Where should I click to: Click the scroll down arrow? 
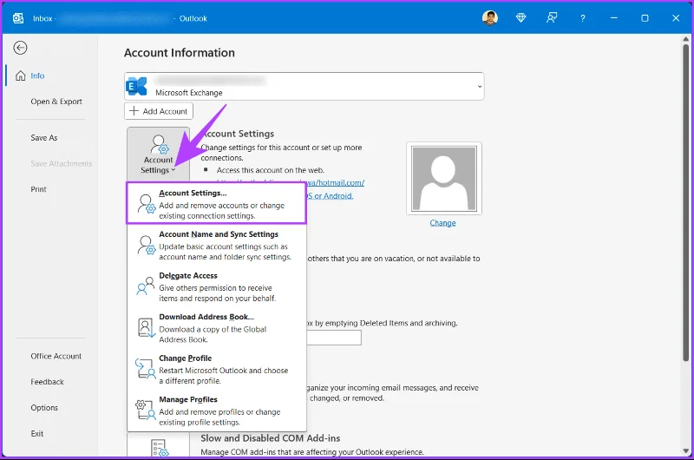pos(685,451)
